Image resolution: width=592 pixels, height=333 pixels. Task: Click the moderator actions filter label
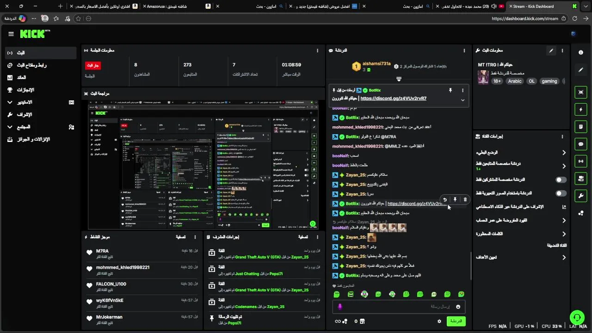(x=303, y=237)
